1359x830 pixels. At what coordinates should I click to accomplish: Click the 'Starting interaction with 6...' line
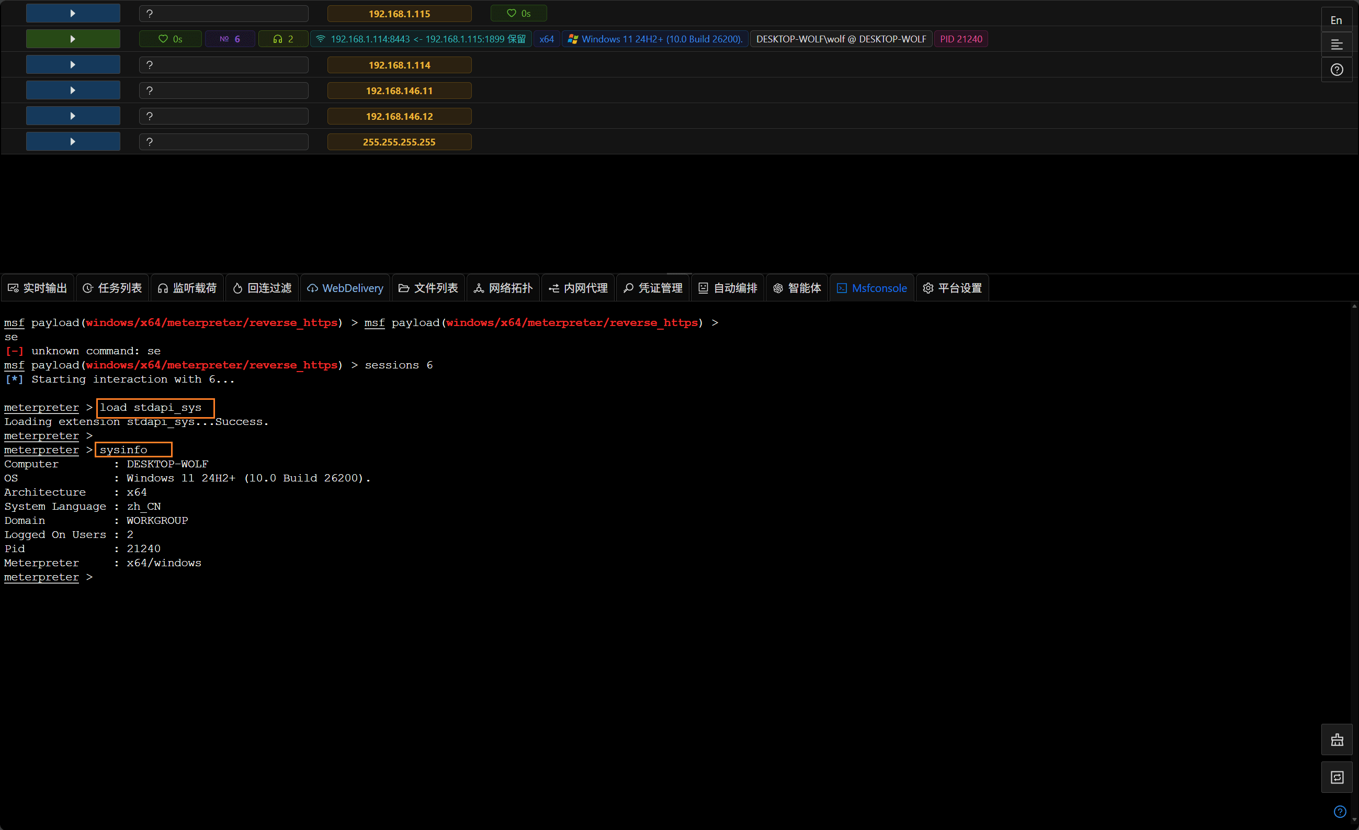coord(120,379)
